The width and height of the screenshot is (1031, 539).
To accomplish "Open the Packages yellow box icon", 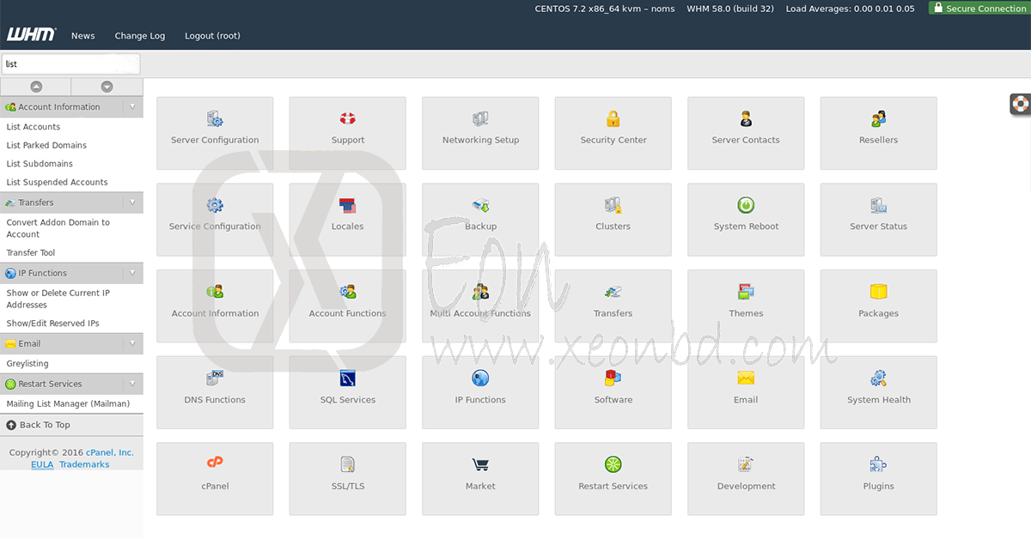I will [x=878, y=292].
